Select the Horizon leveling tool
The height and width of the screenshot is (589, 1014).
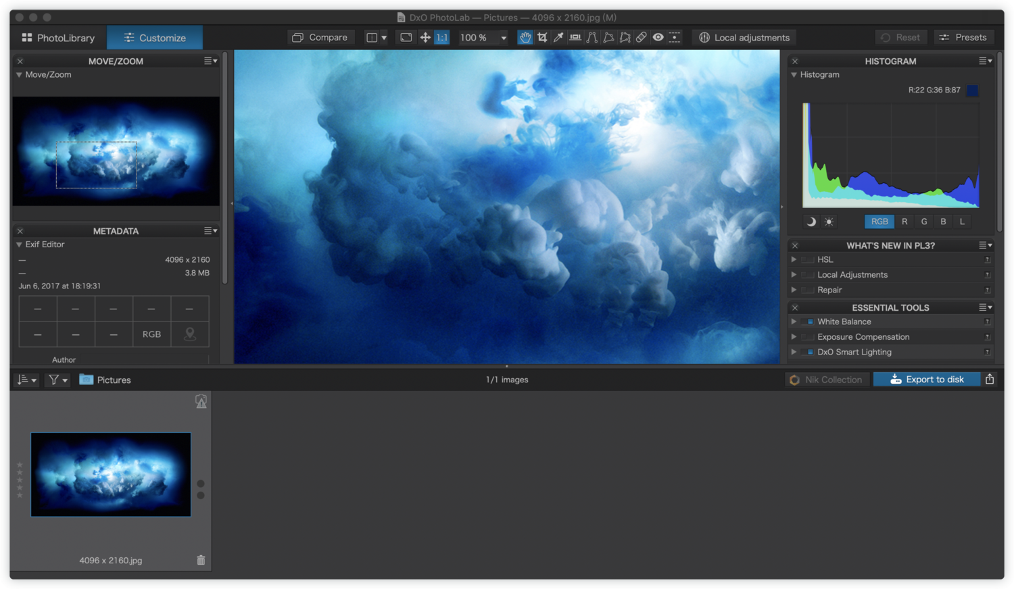click(x=575, y=38)
